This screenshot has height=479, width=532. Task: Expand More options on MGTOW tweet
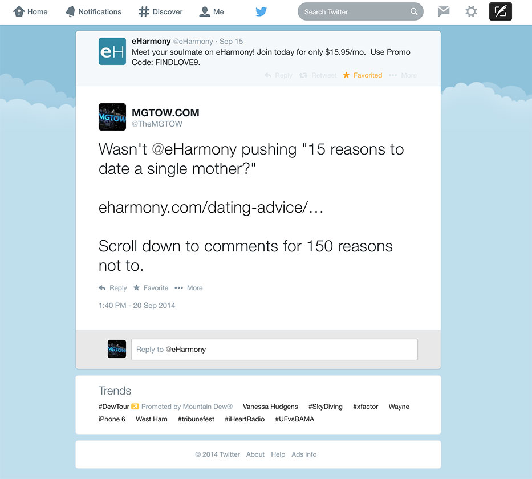(x=189, y=288)
